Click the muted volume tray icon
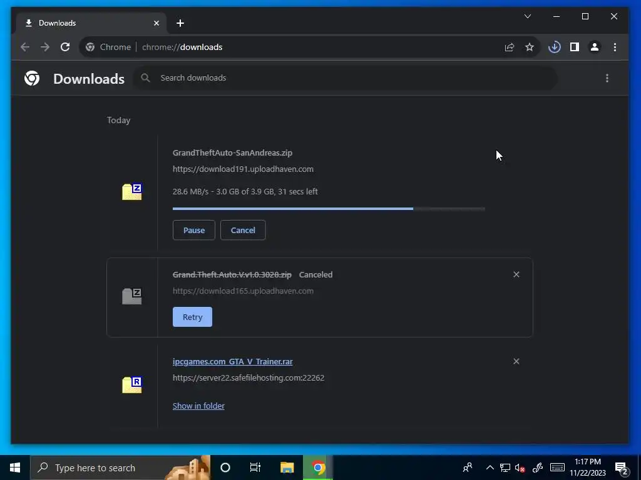 tap(520, 467)
